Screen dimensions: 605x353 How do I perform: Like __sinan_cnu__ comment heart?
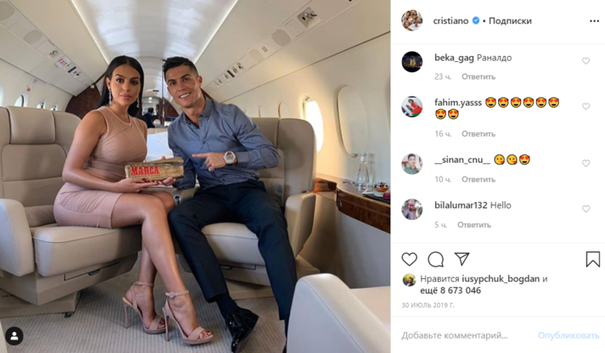[x=585, y=163]
